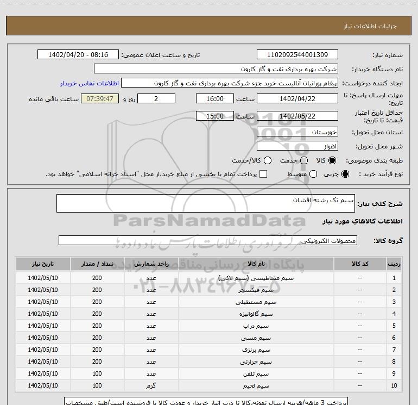Click the city field اهواز
Viewport: 418px width, 405px height.
[x=297, y=146]
